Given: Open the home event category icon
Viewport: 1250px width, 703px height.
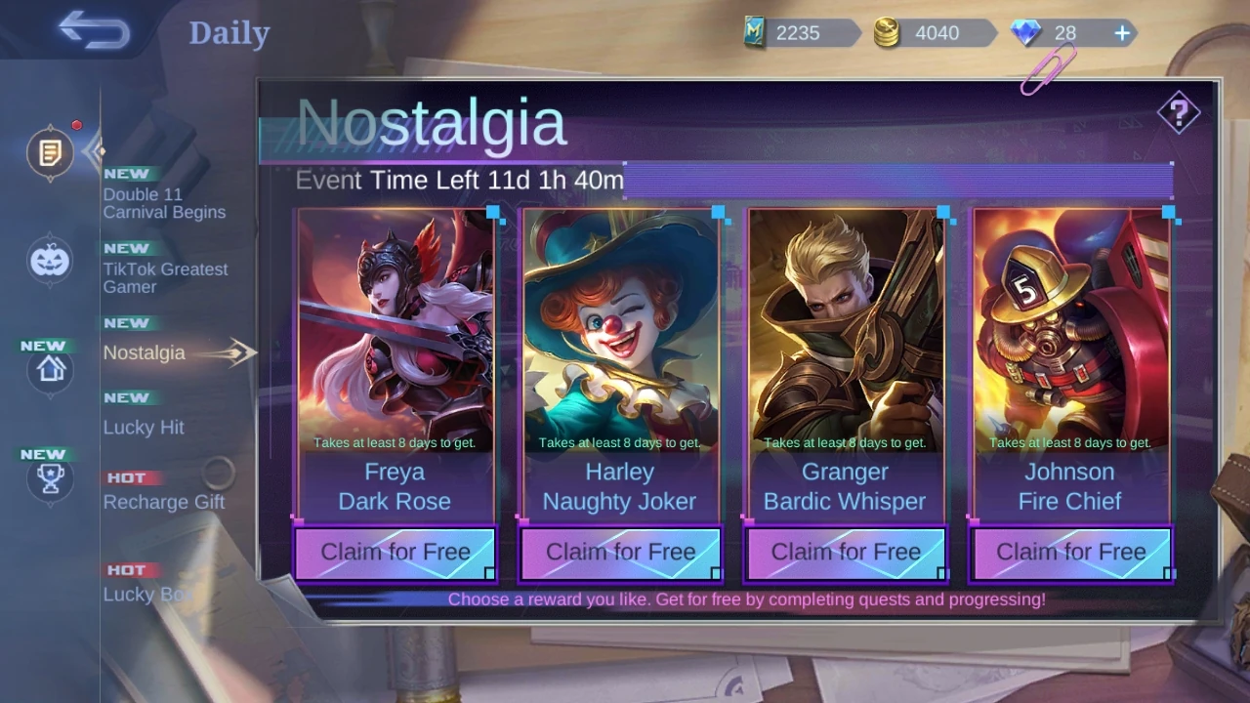Looking at the screenshot, I should (x=50, y=369).
